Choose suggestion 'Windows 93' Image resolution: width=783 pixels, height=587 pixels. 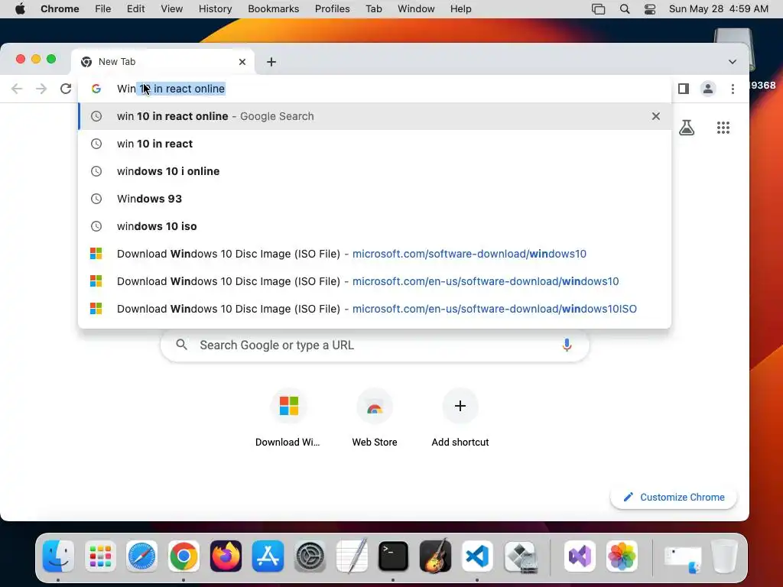pyautogui.click(x=375, y=199)
